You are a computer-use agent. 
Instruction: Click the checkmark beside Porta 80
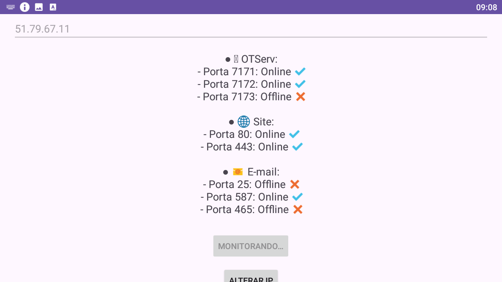(295, 134)
